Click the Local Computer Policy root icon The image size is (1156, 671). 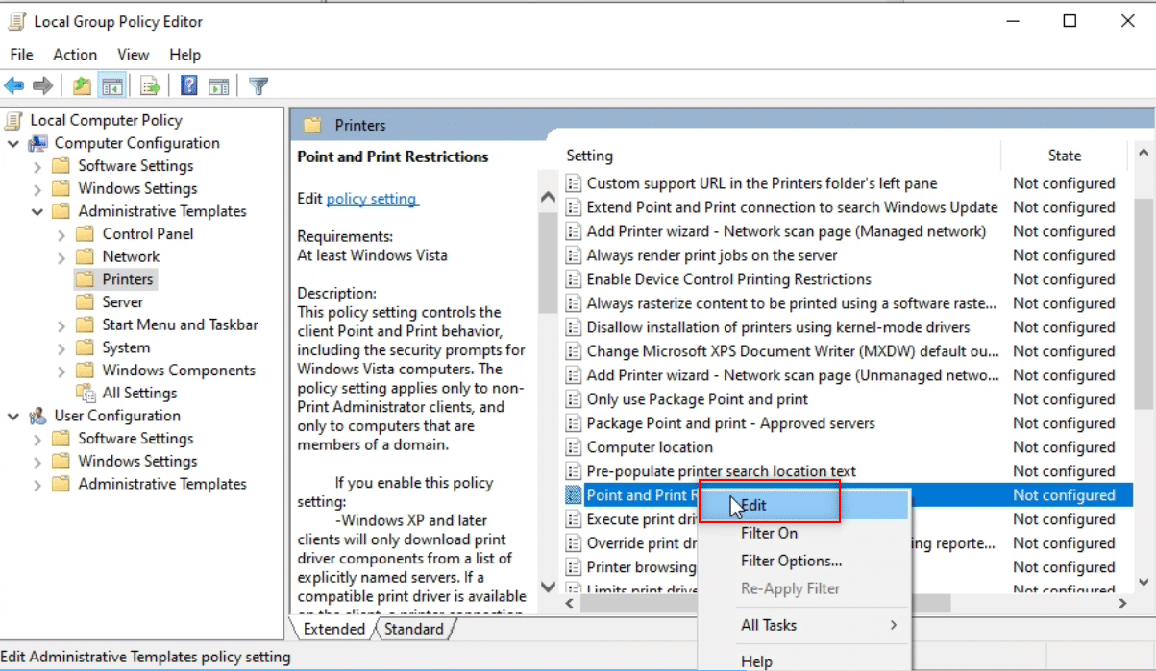point(13,120)
